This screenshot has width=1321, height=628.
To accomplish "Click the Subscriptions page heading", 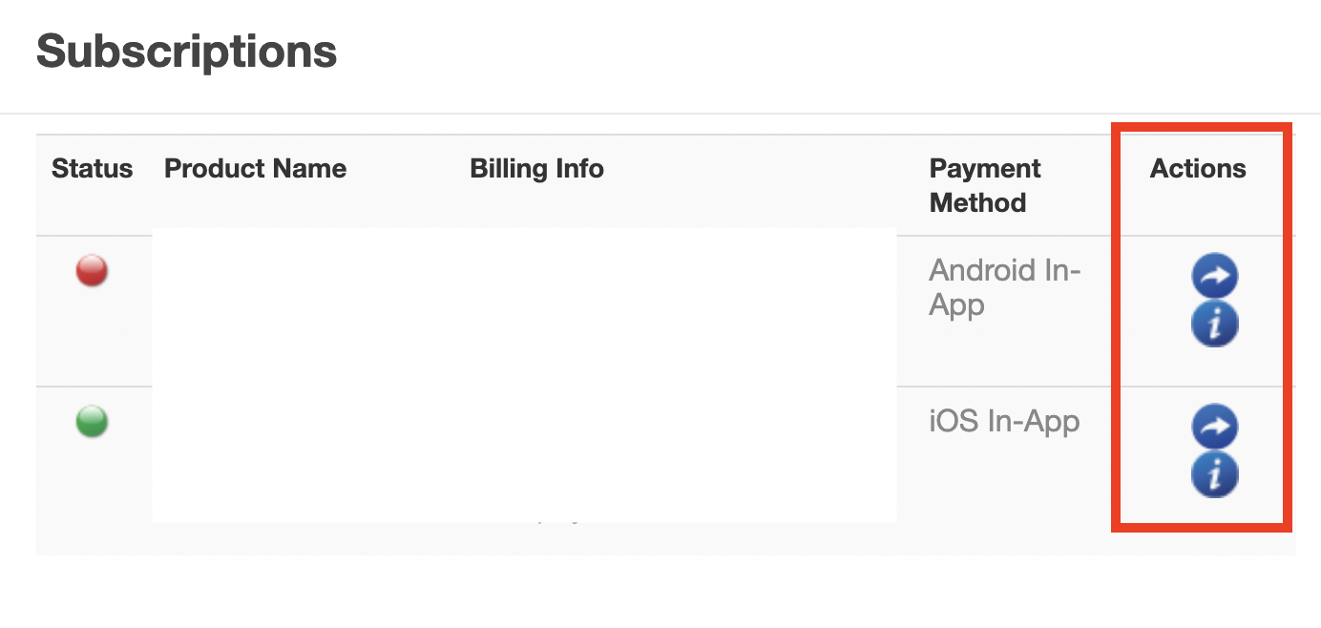I will pyautogui.click(x=186, y=51).
